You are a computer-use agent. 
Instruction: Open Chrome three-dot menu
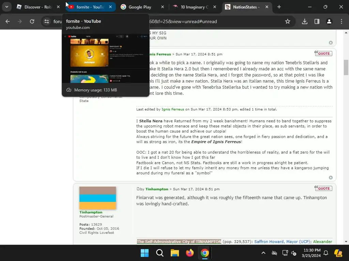pos(342,21)
